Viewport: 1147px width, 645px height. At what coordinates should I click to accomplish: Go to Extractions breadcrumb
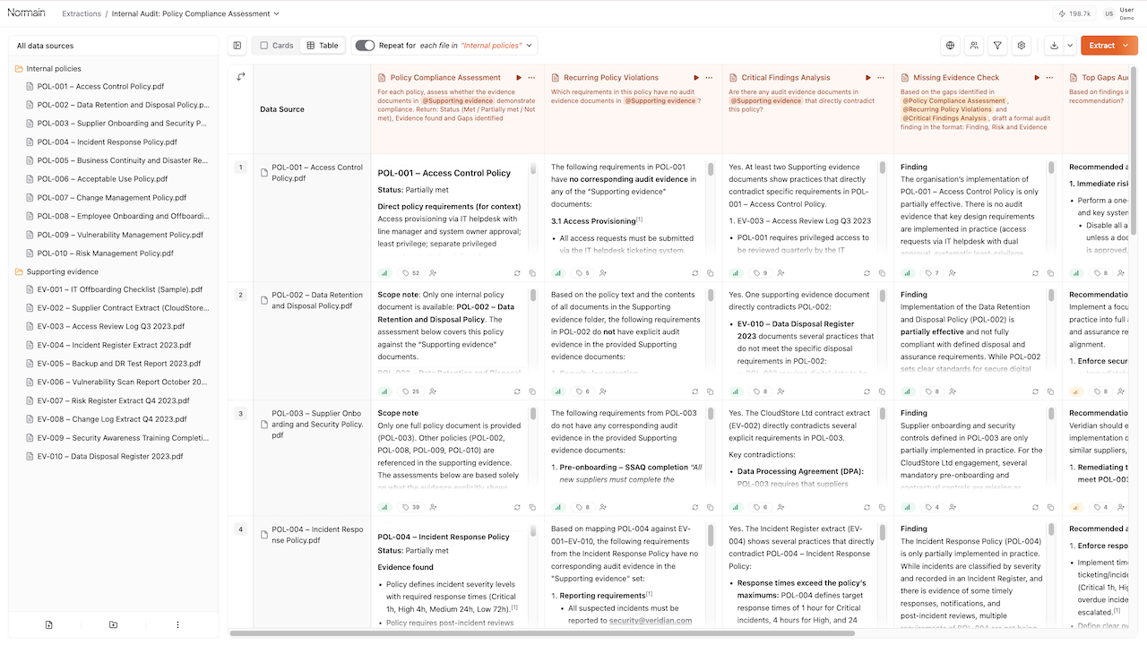point(82,14)
